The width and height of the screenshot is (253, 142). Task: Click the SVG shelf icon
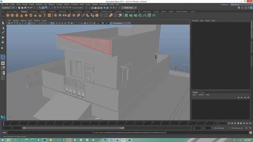(x=49, y=15)
